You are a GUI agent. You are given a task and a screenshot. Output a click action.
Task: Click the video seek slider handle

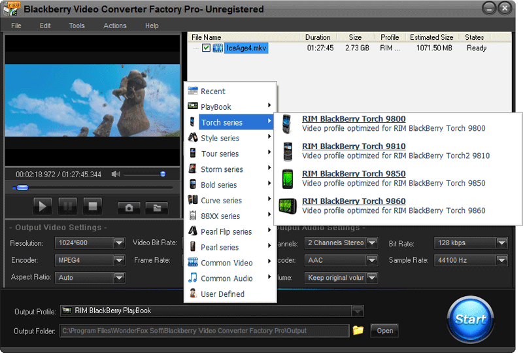pos(22,188)
